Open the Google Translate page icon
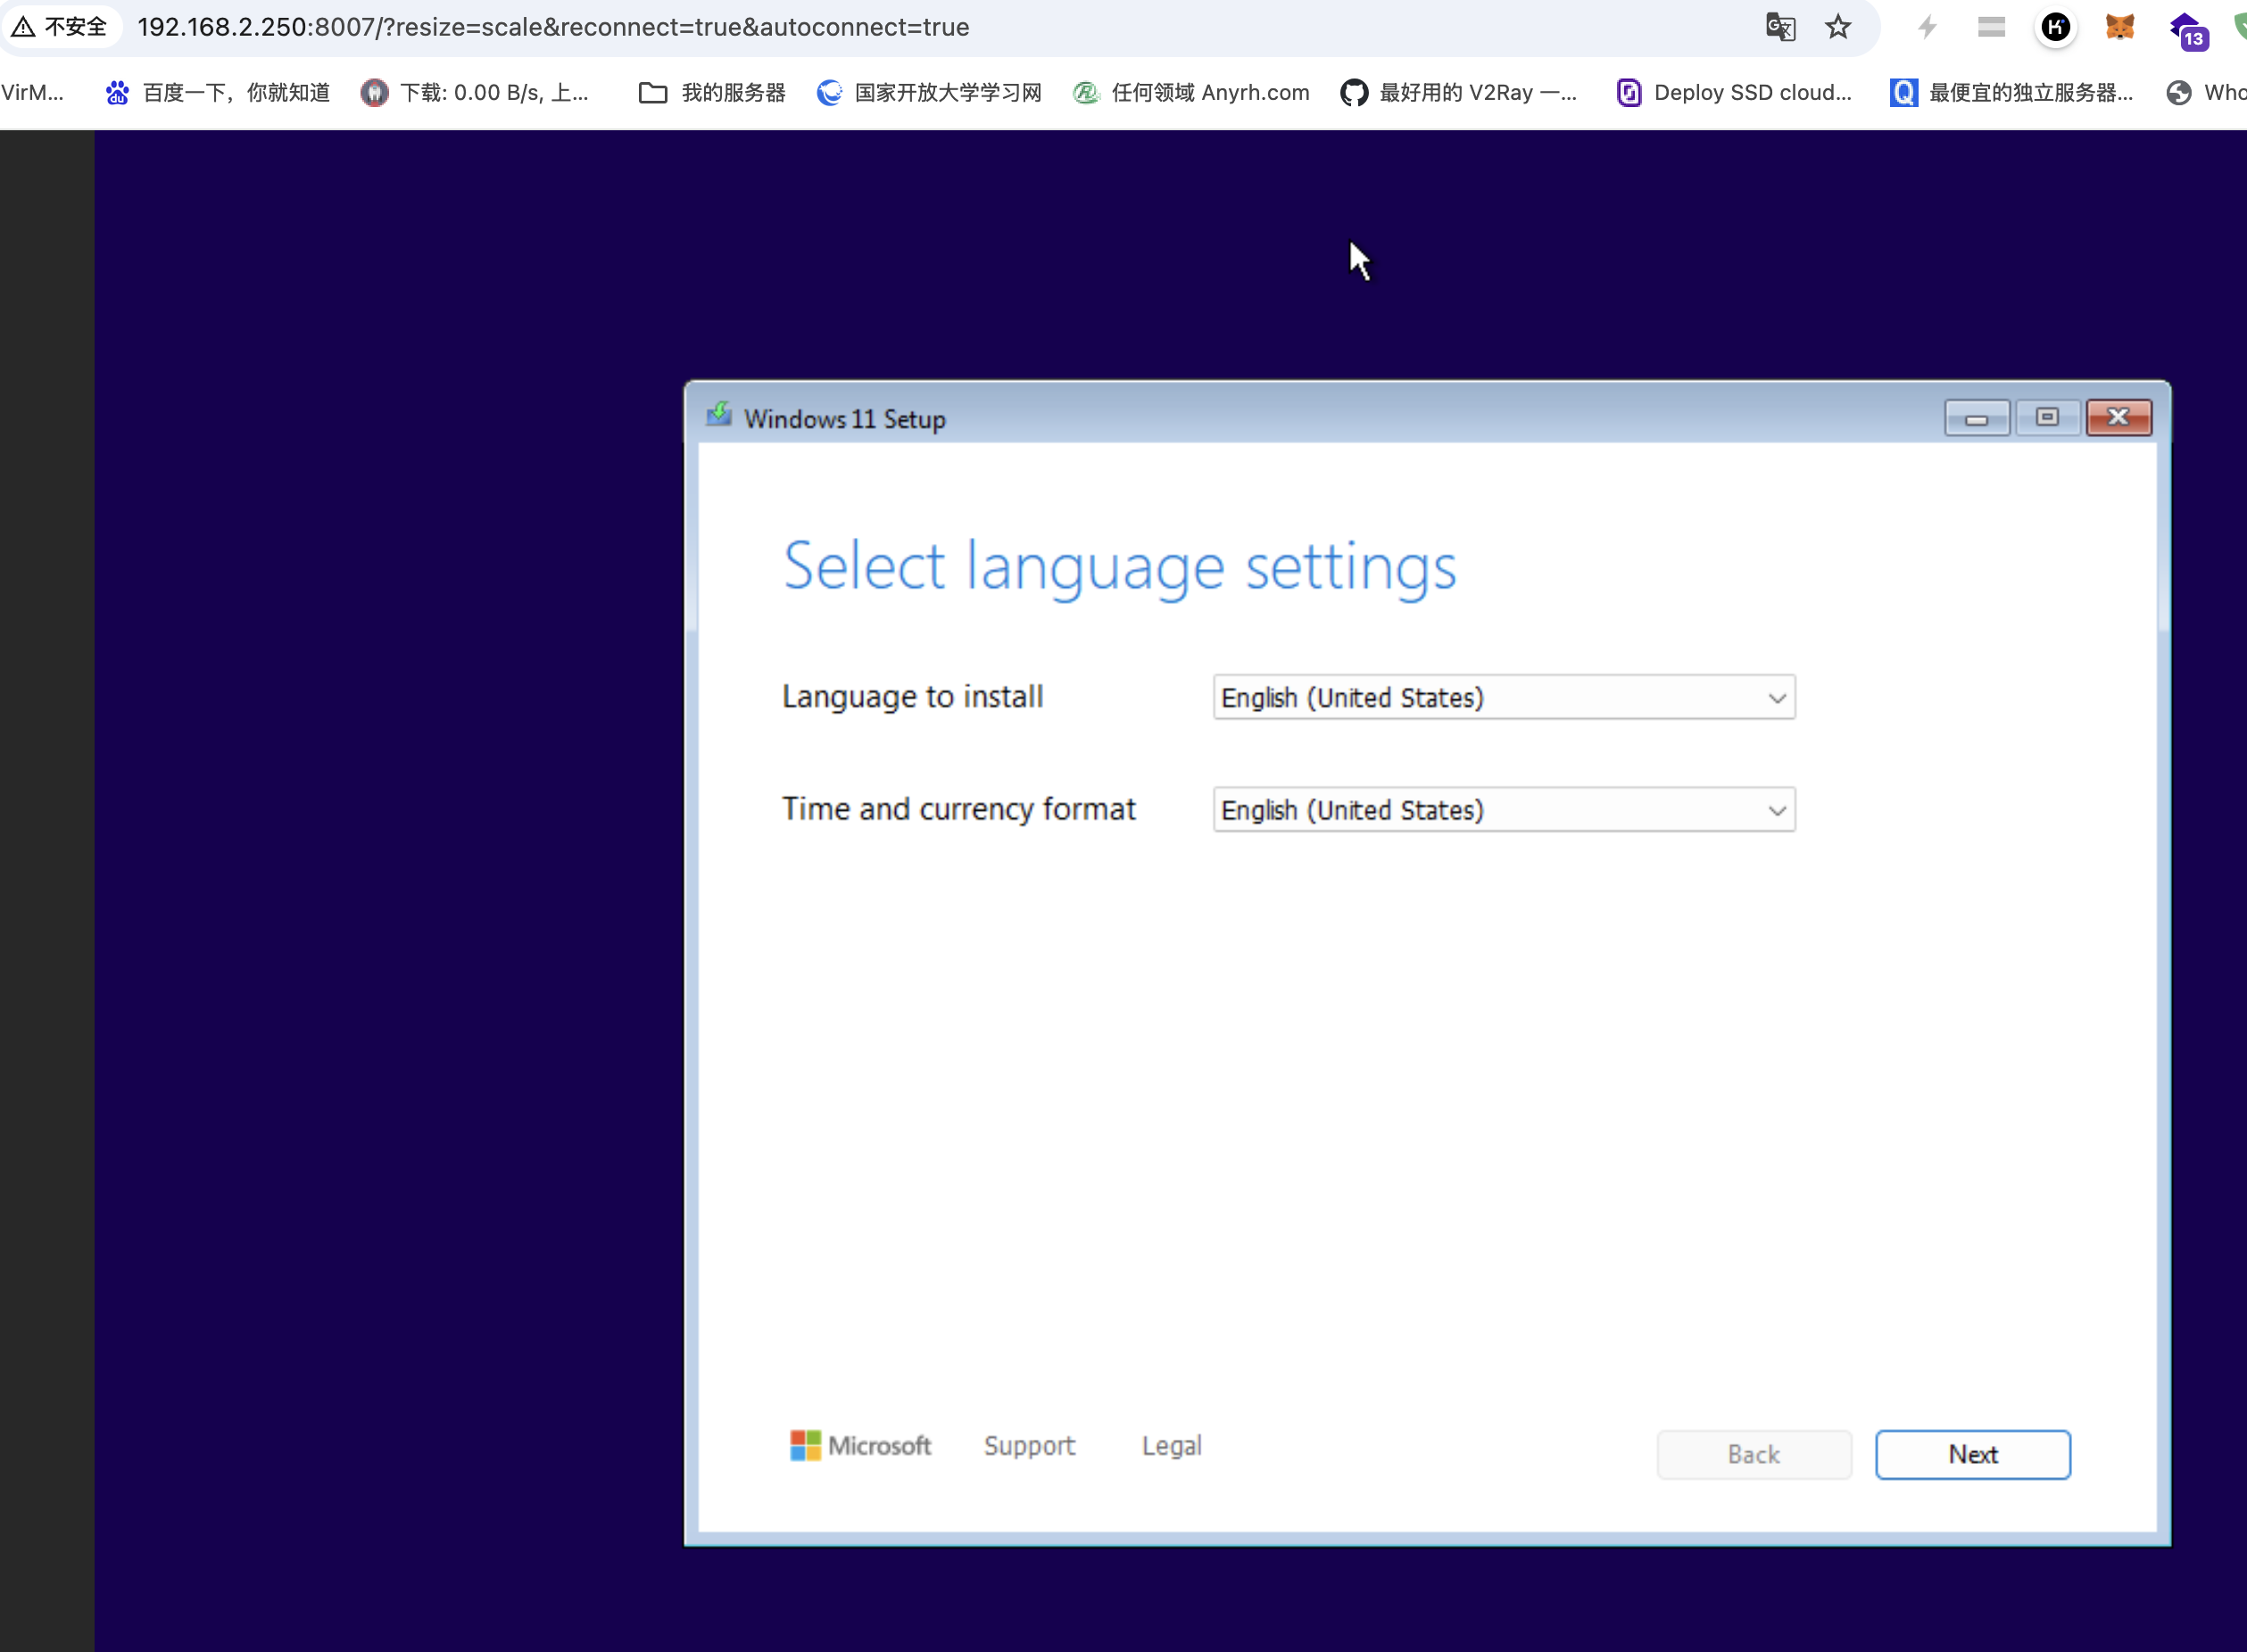Image resolution: width=2247 pixels, height=1652 pixels. pos(1781,27)
